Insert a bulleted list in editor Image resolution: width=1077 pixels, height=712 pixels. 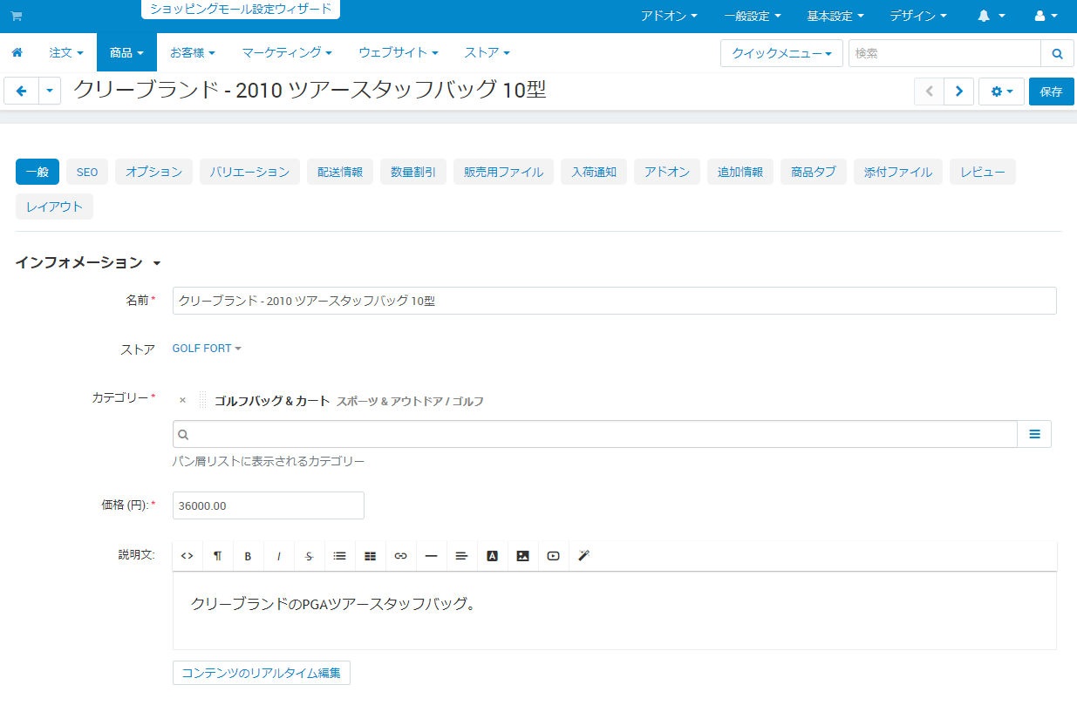coord(339,556)
